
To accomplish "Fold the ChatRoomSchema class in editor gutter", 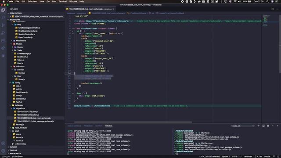I will [73, 29].
